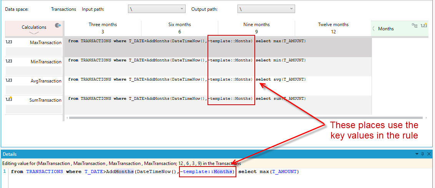Click the value 3 under Three months
Image resolution: width=435 pixels, height=188 pixels.
click(103, 31)
